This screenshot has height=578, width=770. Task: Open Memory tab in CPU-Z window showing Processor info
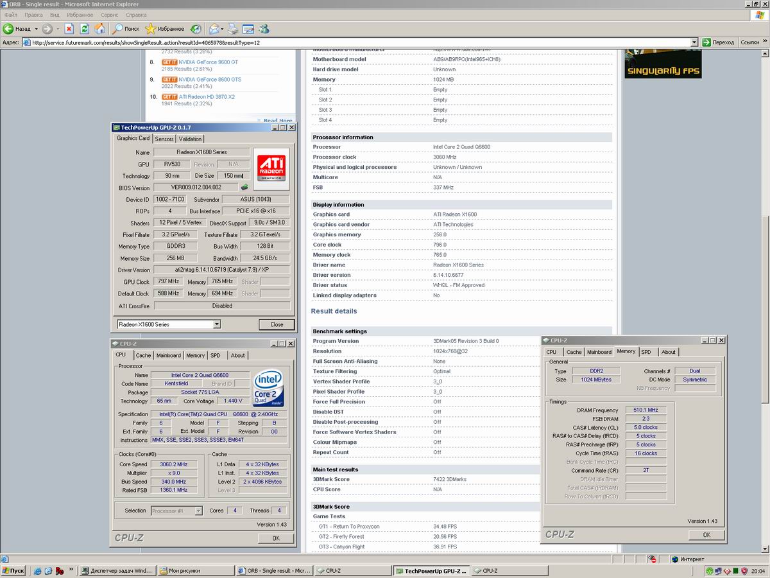click(x=196, y=355)
